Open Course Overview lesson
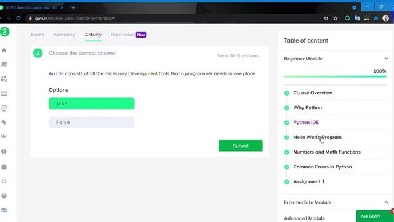The height and width of the screenshot is (222, 394). click(313, 93)
